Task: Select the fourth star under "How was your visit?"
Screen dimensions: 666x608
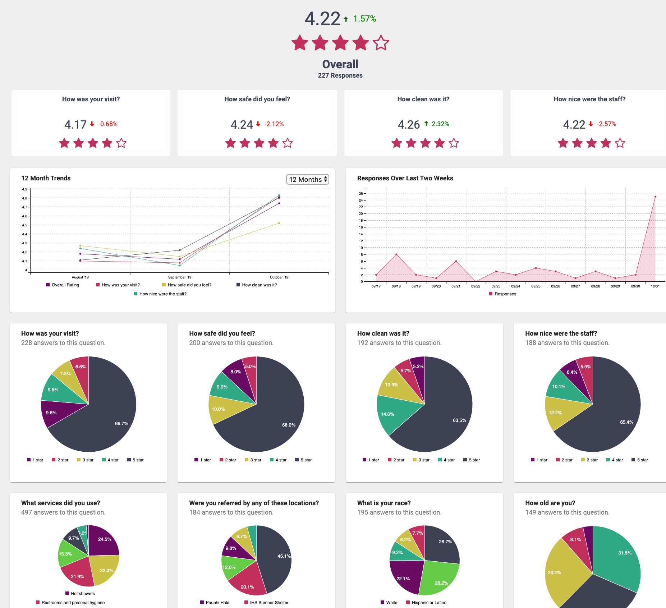Action: (x=107, y=143)
